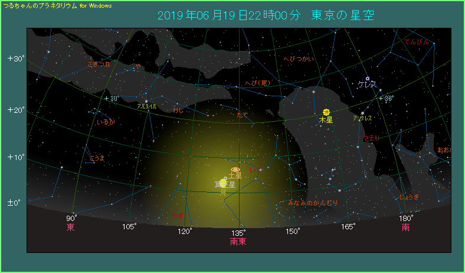The height and width of the screenshot is (273, 465).
Task: Select the yellow Moon disc
Action: pyautogui.click(x=223, y=184)
